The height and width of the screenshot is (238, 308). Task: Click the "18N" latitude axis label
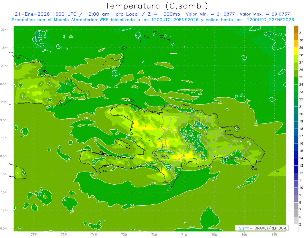click(4, 174)
